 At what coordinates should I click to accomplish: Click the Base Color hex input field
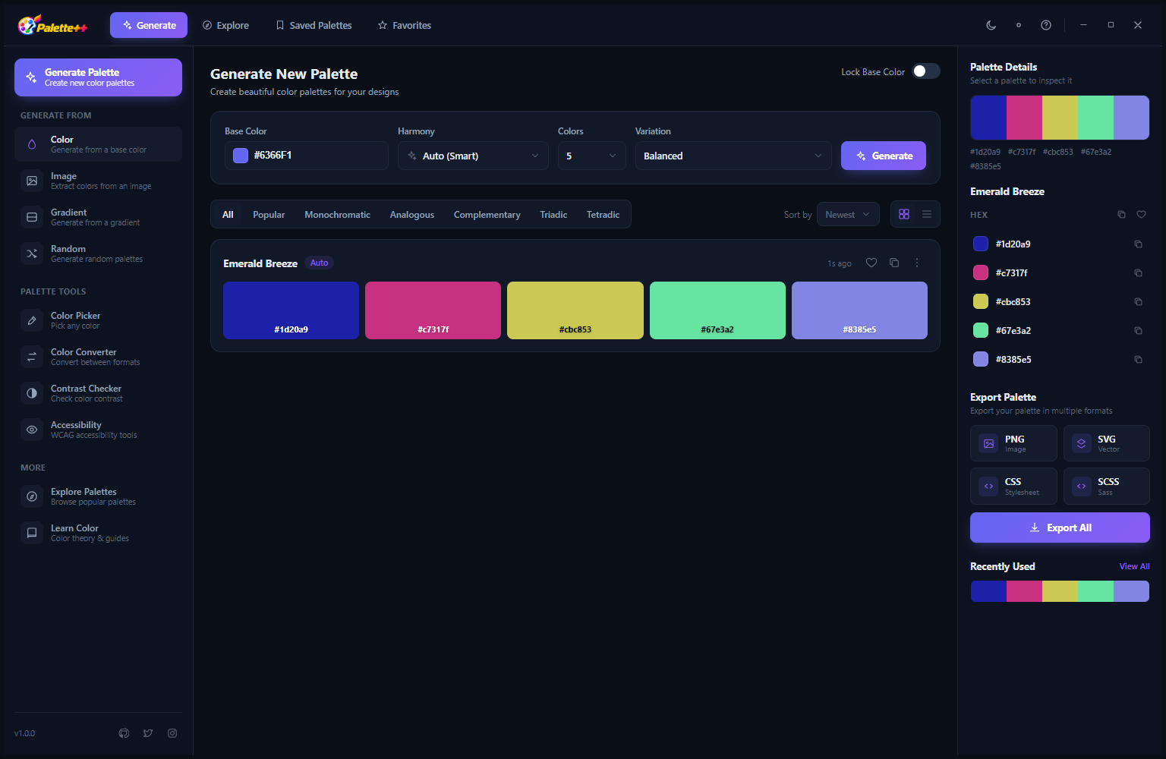pyautogui.click(x=307, y=156)
